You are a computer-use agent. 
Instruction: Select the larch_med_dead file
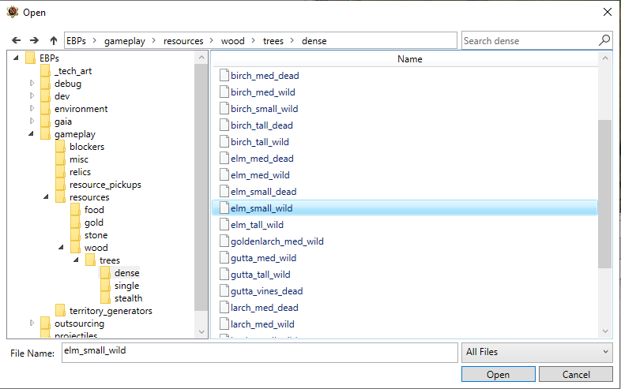[265, 308]
